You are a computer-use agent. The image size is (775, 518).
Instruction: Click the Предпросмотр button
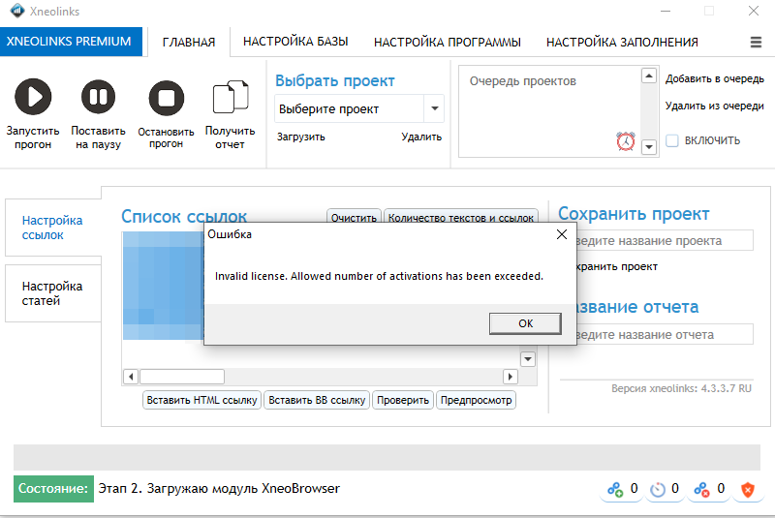pyautogui.click(x=476, y=400)
